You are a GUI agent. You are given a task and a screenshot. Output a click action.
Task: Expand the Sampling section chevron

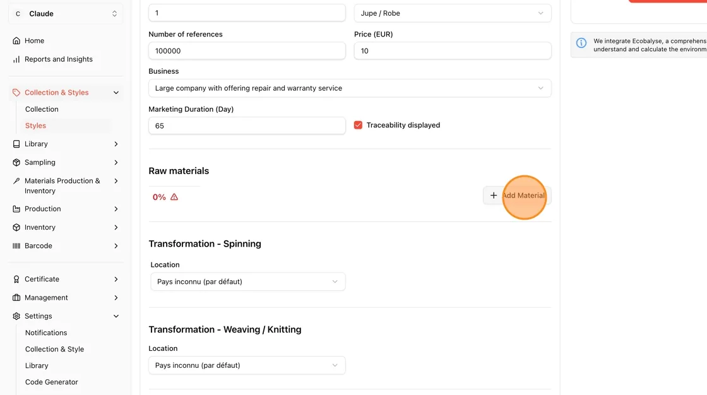click(x=116, y=162)
